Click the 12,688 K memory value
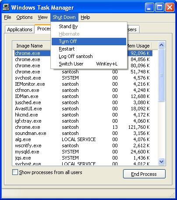The width and height of the screenshot is (177, 200). (140, 96)
